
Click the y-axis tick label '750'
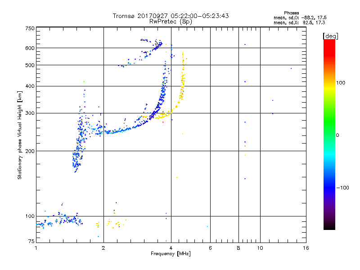pos(30,28)
